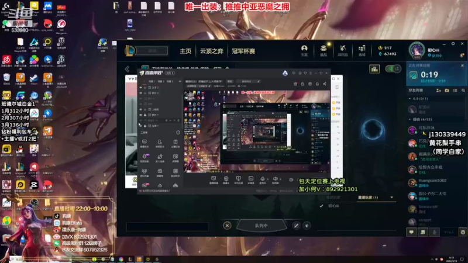This screenshot has height=263, width=468.
Task: Cancel the queue with the round X button
Action: click(x=227, y=226)
